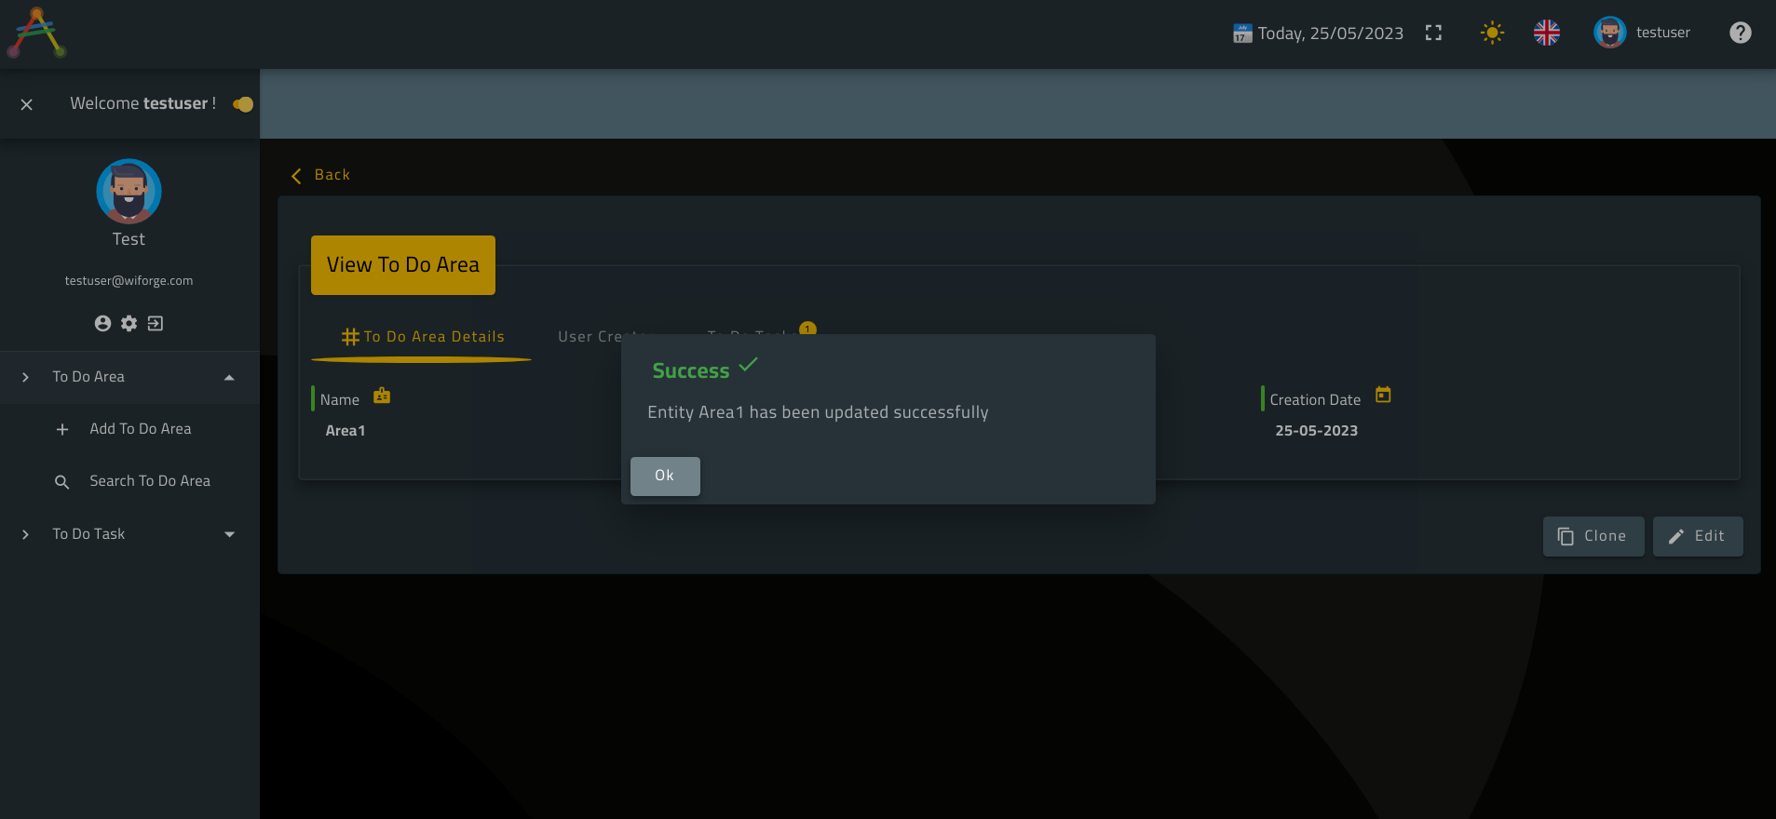Collapse the To Do Area menu with the up arrow
The image size is (1776, 819).
click(x=229, y=377)
